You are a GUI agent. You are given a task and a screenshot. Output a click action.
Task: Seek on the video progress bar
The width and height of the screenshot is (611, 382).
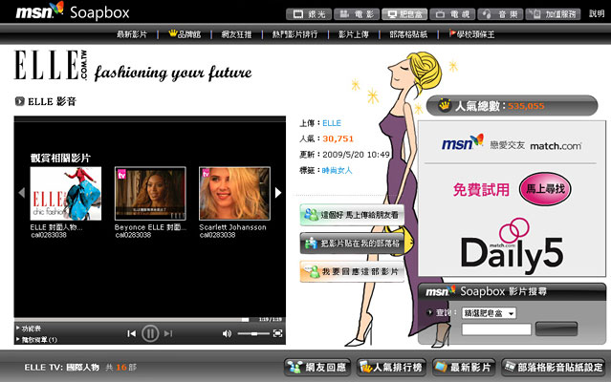click(x=132, y=320)
